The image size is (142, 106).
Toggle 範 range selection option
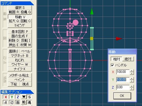[x=24, y=102]
